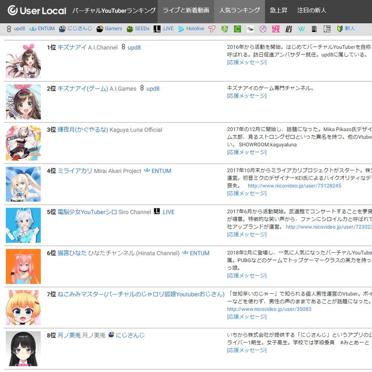Click 応援メッセージ link for ミライアカリ
The width and height of the screenshot is (372, 372).
247,193
